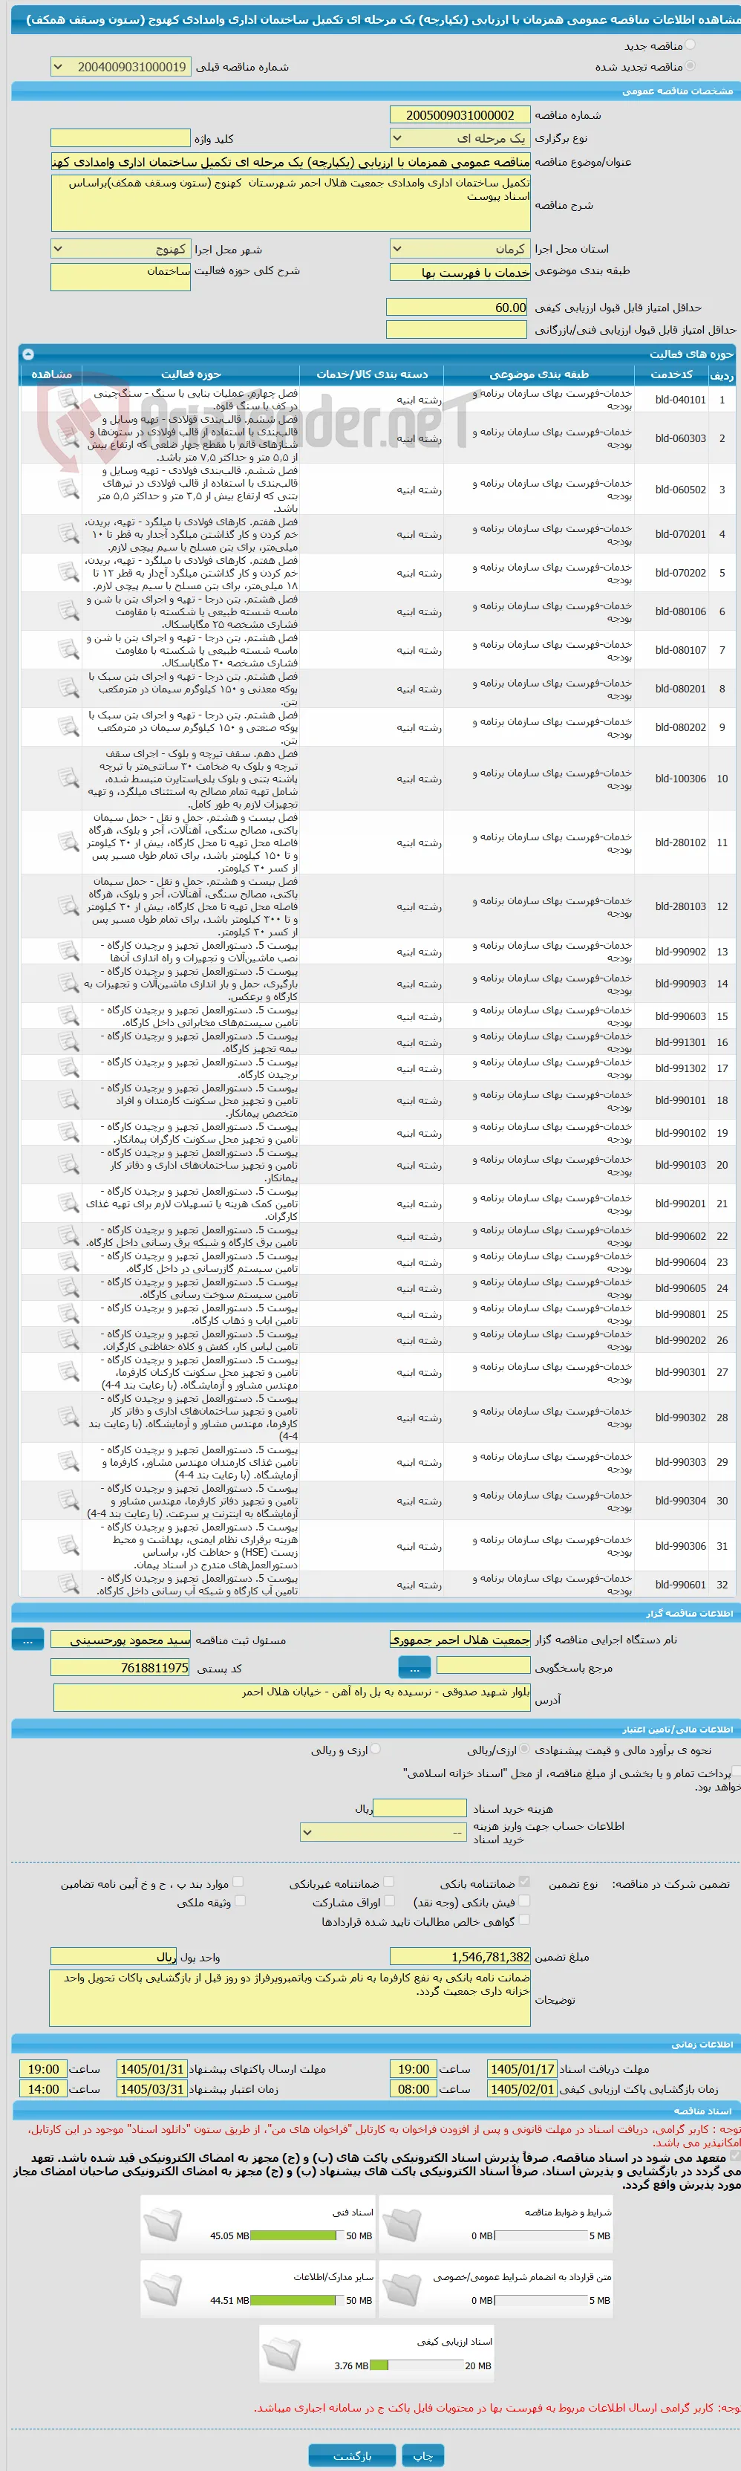Open the سایر مدارک/اطلاعات folder
This screenshot has width=741, height=2471.
162,2289
